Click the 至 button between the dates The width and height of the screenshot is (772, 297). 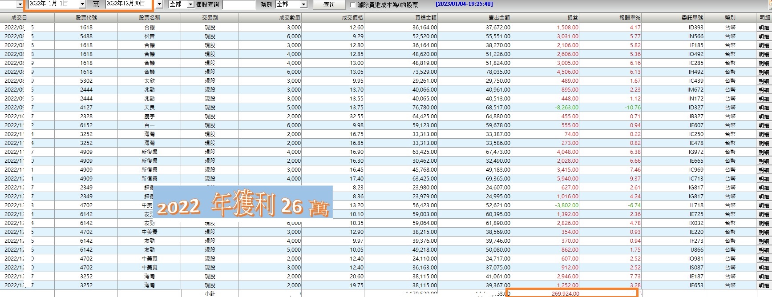click(x=96, y=4)
